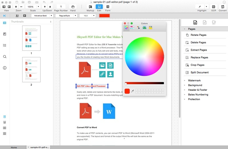Expand the Bates Numbering section
The height and width of the screenshot is (149, 228).
185,95
